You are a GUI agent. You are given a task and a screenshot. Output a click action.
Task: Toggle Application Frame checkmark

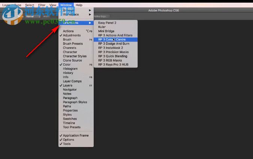76,136
